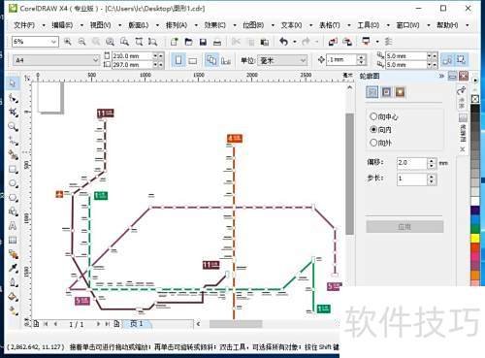Open the A4 paper size dropdown
The width and height of the screenshot is (485, 358).
pyautogui.click(x=95, y=60)
